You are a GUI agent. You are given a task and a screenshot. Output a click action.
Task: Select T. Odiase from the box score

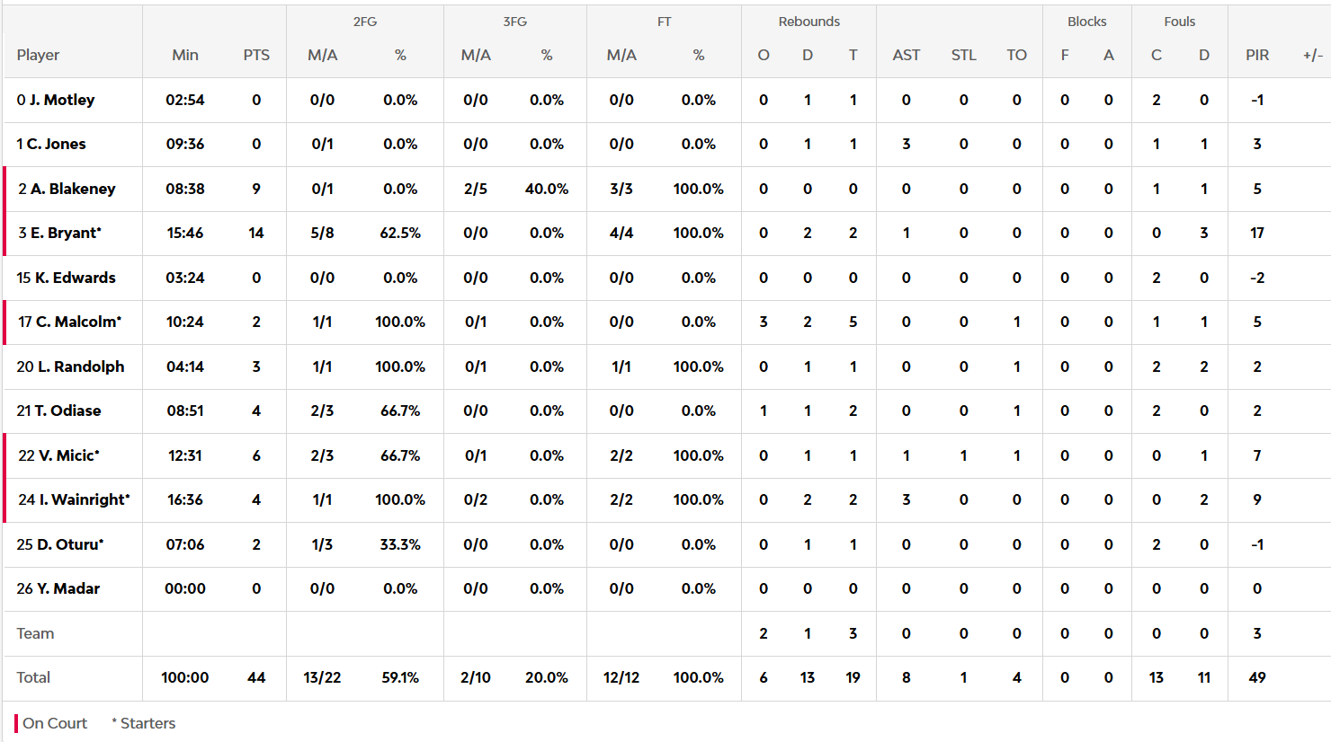(x=67, y=411)
